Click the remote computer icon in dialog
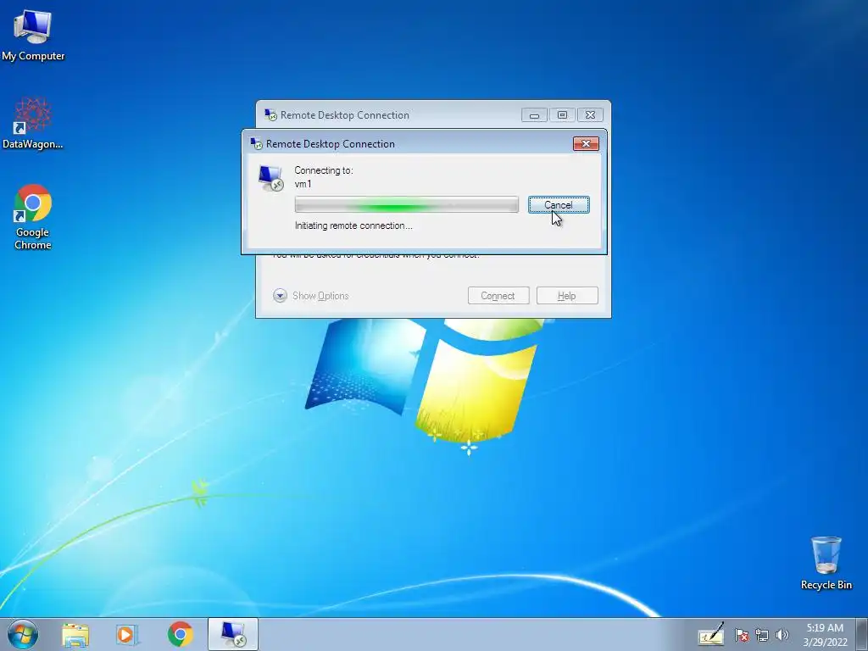Viewport: 868px width, 651px height. pyautogui.click(x=271, y=178)
